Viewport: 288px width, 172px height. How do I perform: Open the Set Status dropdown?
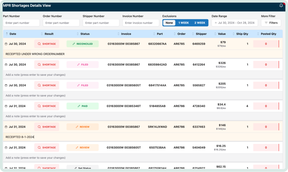click(x=83, y=168)
